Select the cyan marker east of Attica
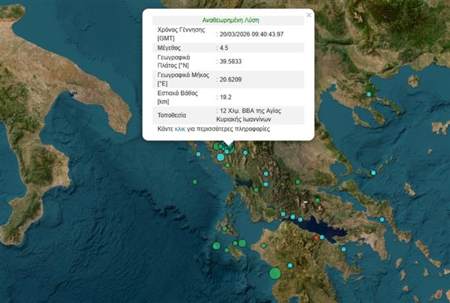This screenshot has width=450, height=303. [382, 220]
